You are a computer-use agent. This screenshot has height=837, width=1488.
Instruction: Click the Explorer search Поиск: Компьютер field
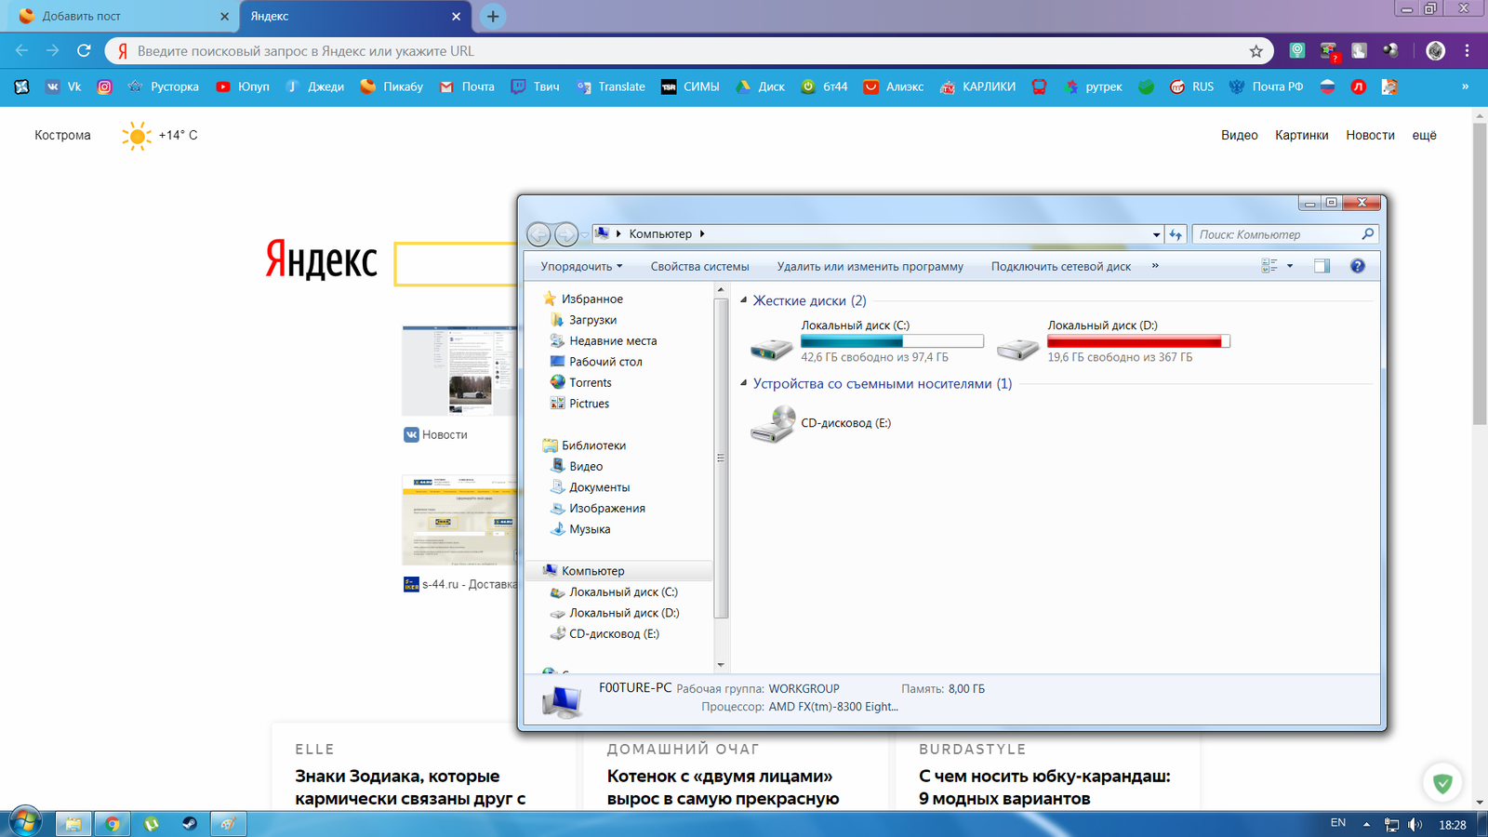point(1284,234)
